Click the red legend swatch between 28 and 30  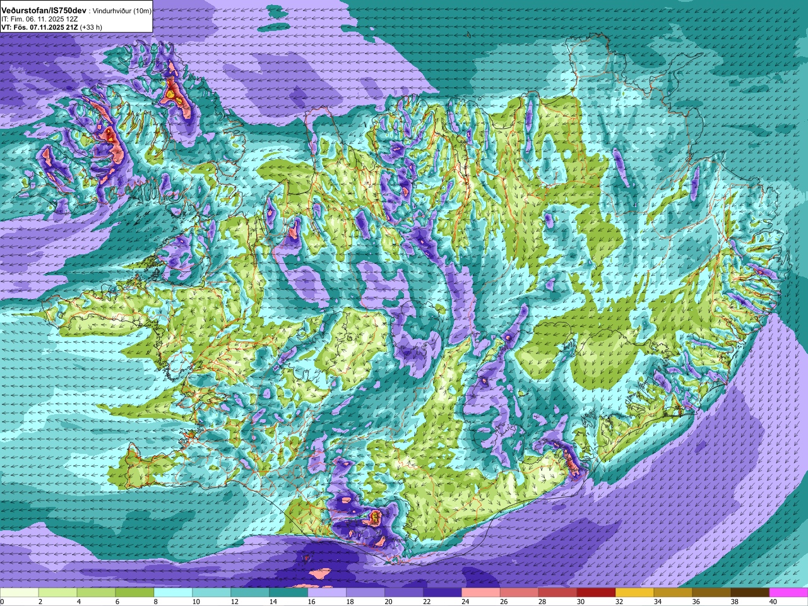coord(559,593)
